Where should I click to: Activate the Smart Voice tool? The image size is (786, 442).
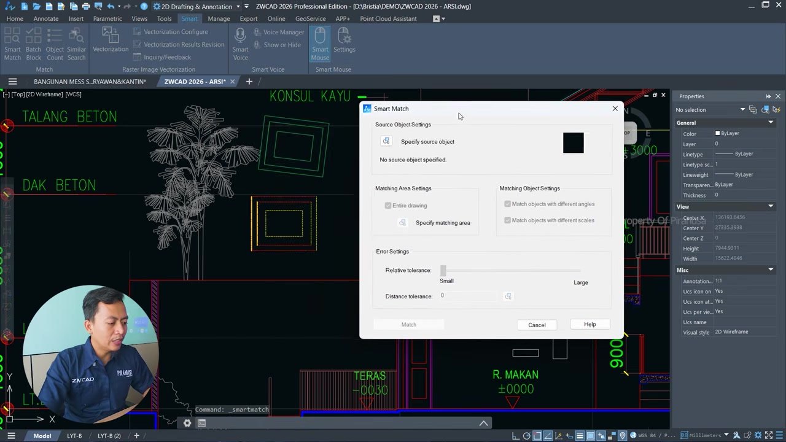(x=241, y=44)
